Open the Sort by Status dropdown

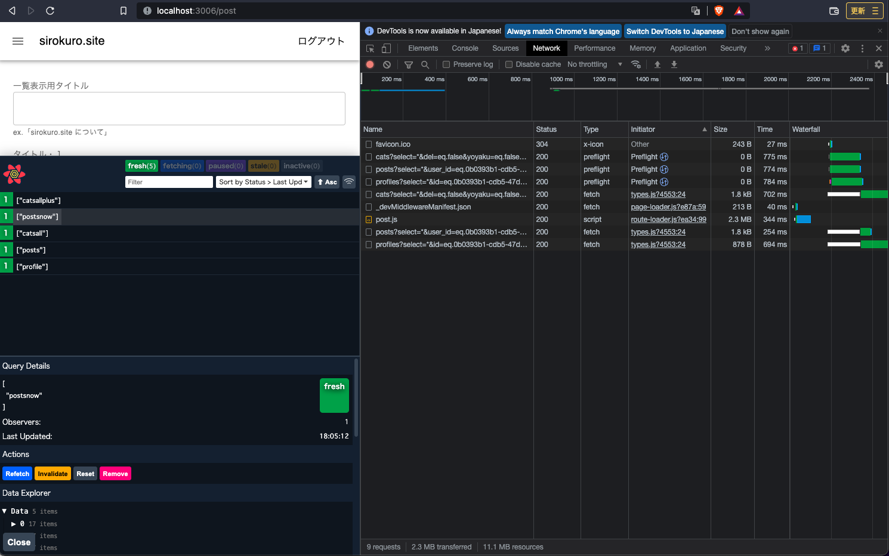(x=263, y=182)
